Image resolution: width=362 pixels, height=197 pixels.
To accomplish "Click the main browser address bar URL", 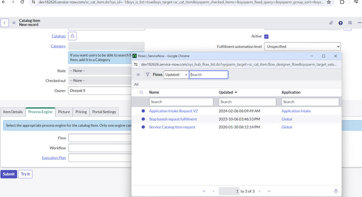I will pos(181,2).
